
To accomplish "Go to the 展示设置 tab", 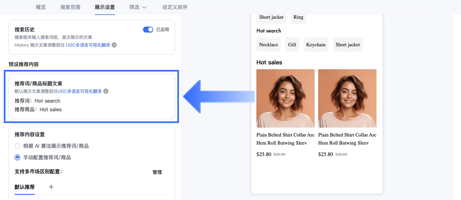I will [x=105, y=7].
